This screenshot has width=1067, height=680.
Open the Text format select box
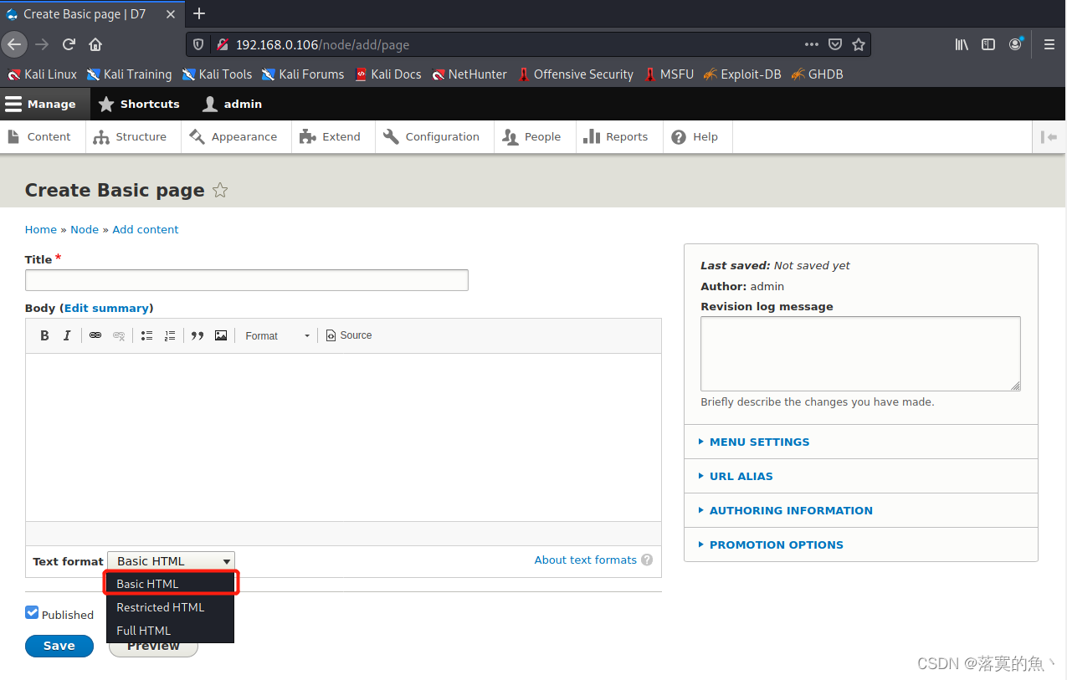click(171, 561)
